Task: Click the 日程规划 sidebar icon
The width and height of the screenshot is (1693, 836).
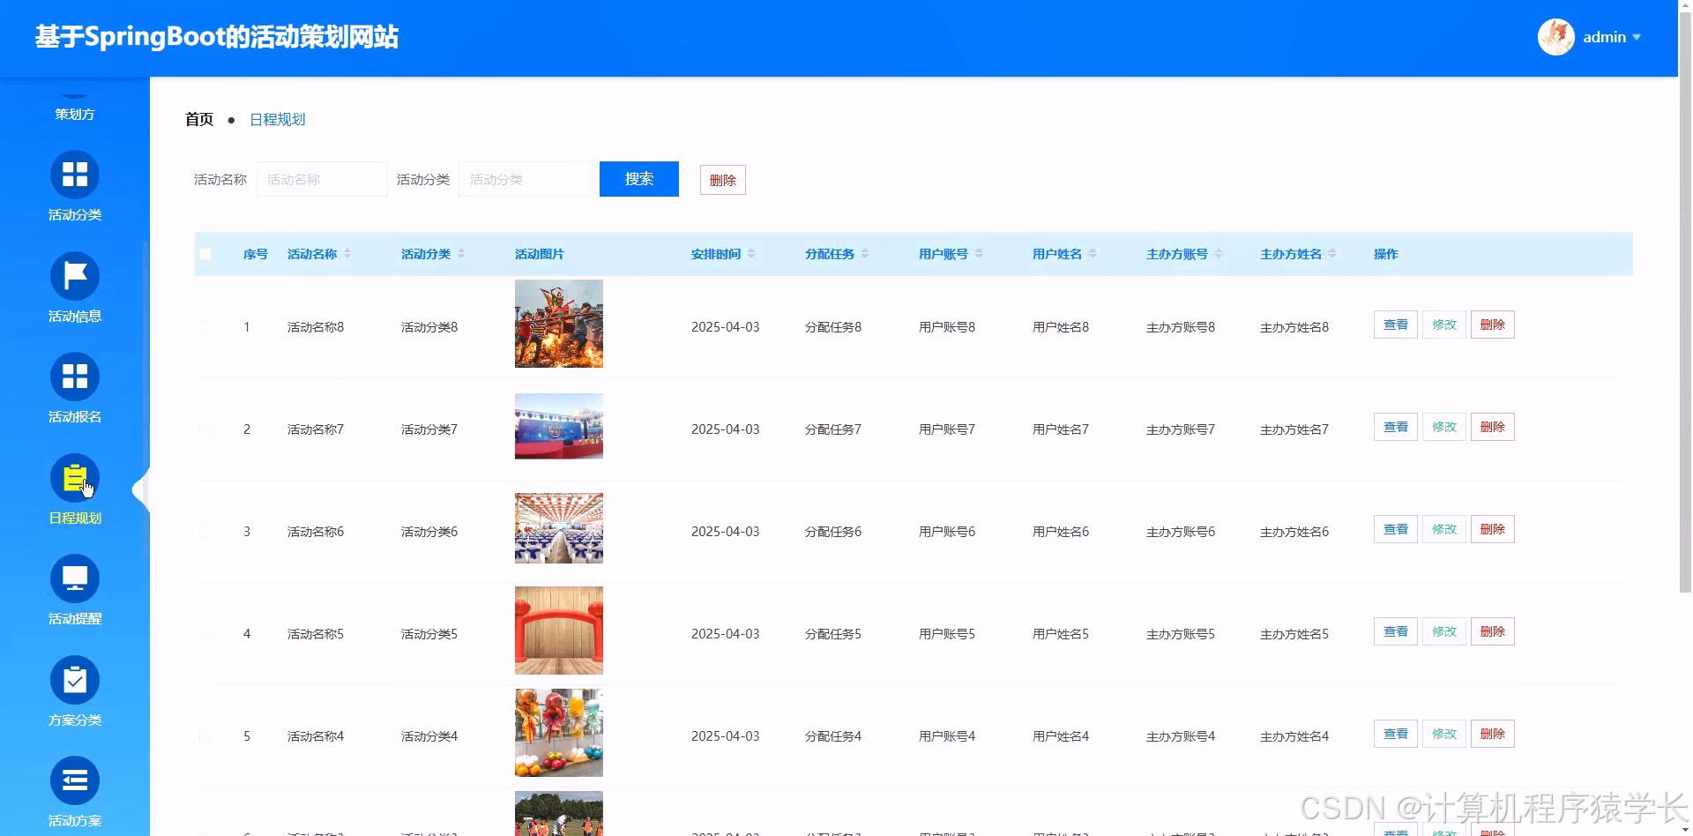Action: coord(75,479)
